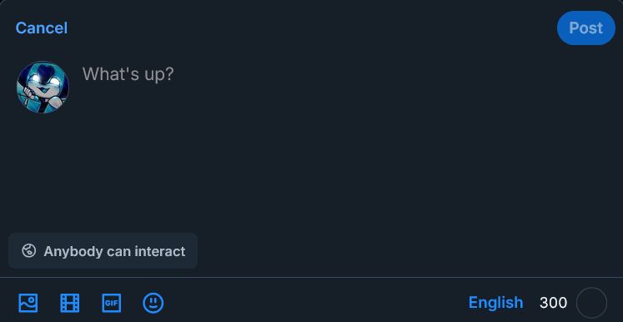
Task: Select the Anybody can interact text label
Action: 114,251
